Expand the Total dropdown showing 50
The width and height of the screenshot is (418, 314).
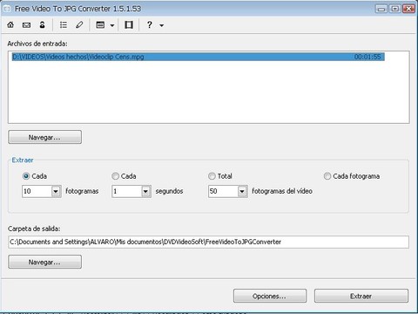[242, 191]
